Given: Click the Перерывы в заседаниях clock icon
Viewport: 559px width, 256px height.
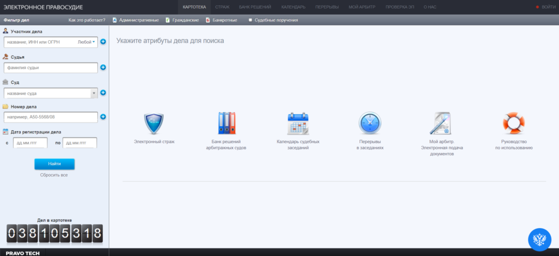Looking at the screenshot, I should pyautogui.click(x=370, y=124).
